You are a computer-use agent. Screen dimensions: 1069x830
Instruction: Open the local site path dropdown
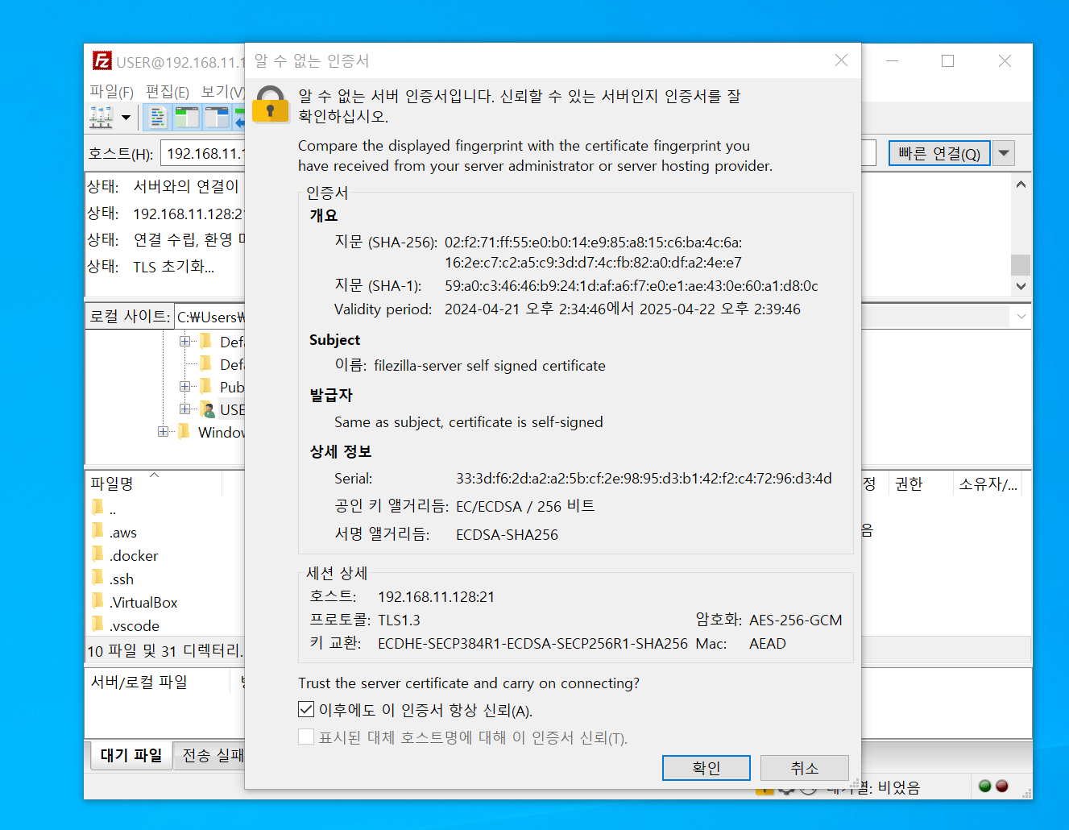coord(1021,317)
